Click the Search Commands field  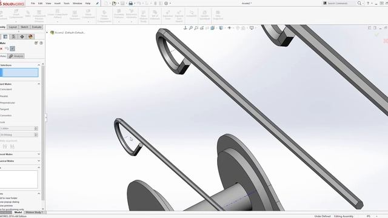click(341, 3)
